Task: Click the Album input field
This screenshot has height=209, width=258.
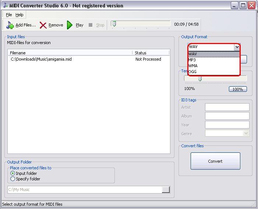Action: (227, 116)
